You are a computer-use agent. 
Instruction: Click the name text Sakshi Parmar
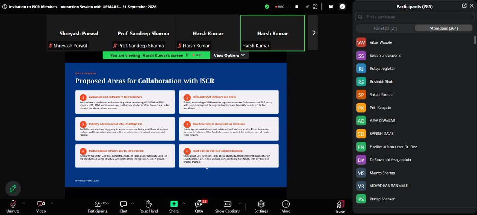381,95
